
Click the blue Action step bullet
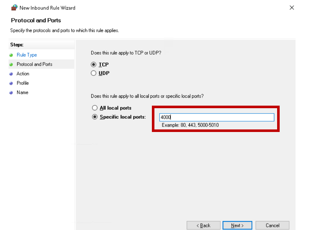pyautogui.click(x=11, y=74)
